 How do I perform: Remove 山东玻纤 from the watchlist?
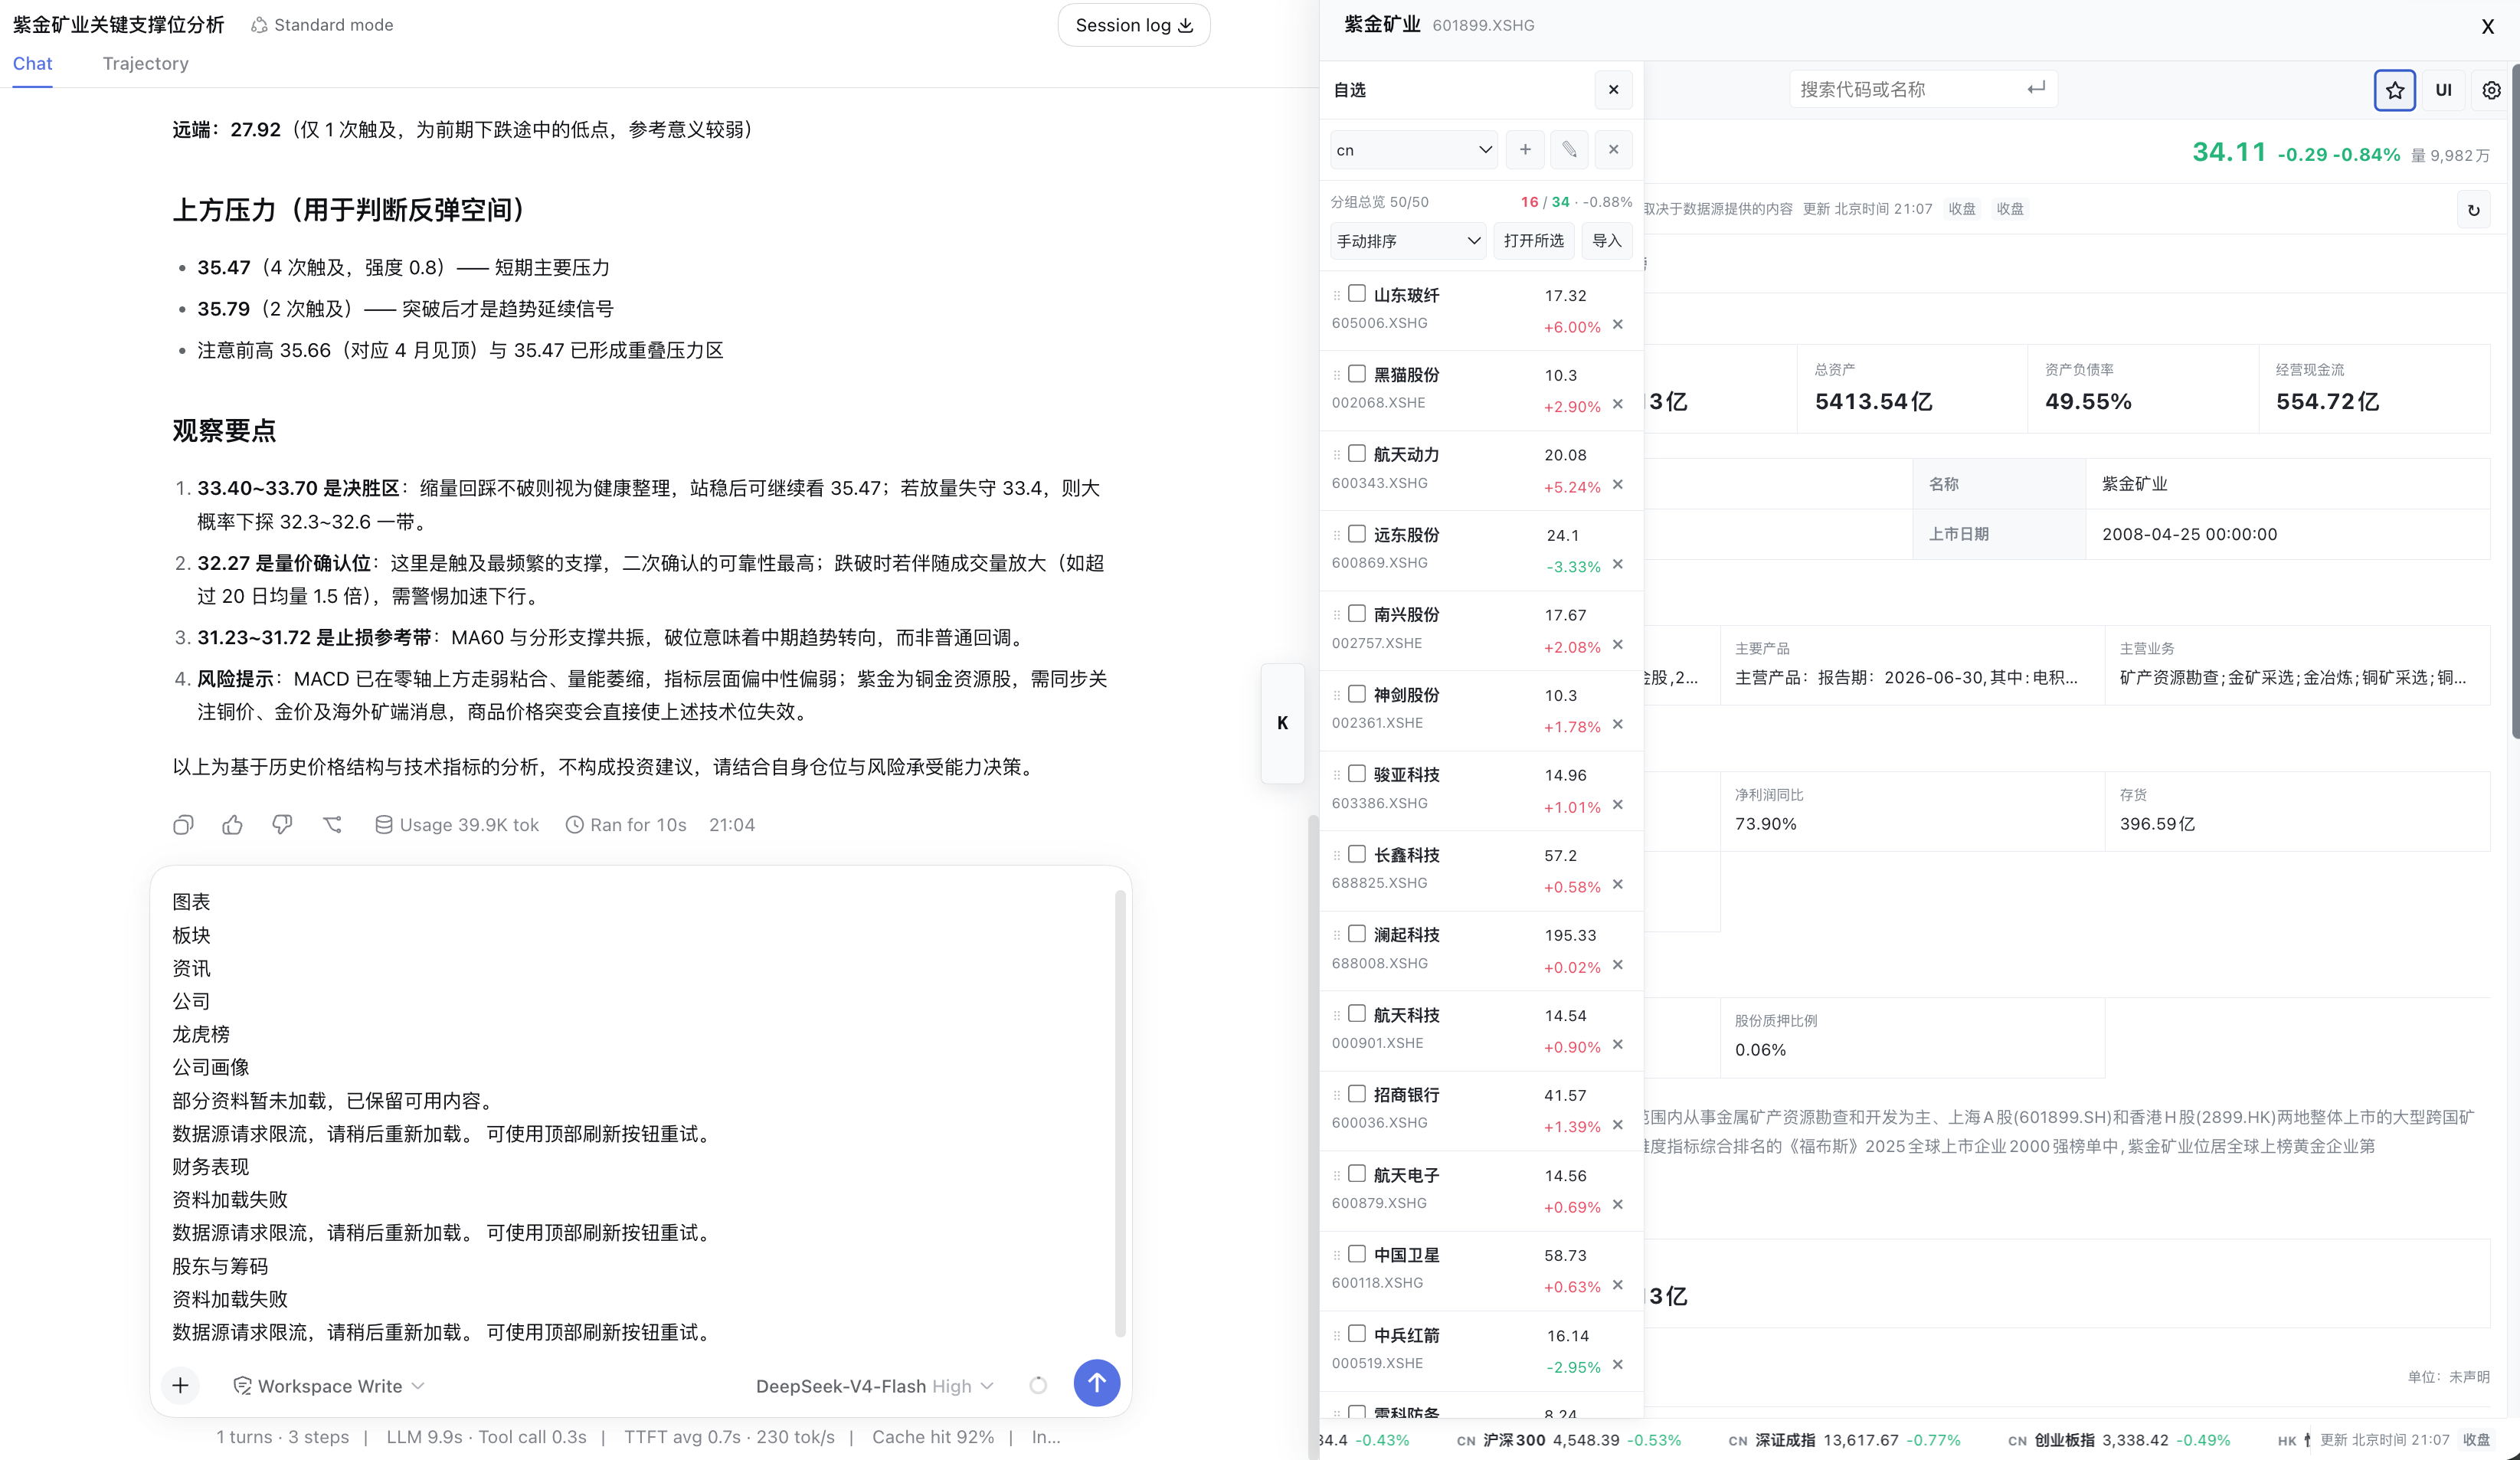coord(1617,325)
